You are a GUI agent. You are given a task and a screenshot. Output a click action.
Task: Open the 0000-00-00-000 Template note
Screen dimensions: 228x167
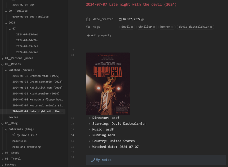pos(30,17)
